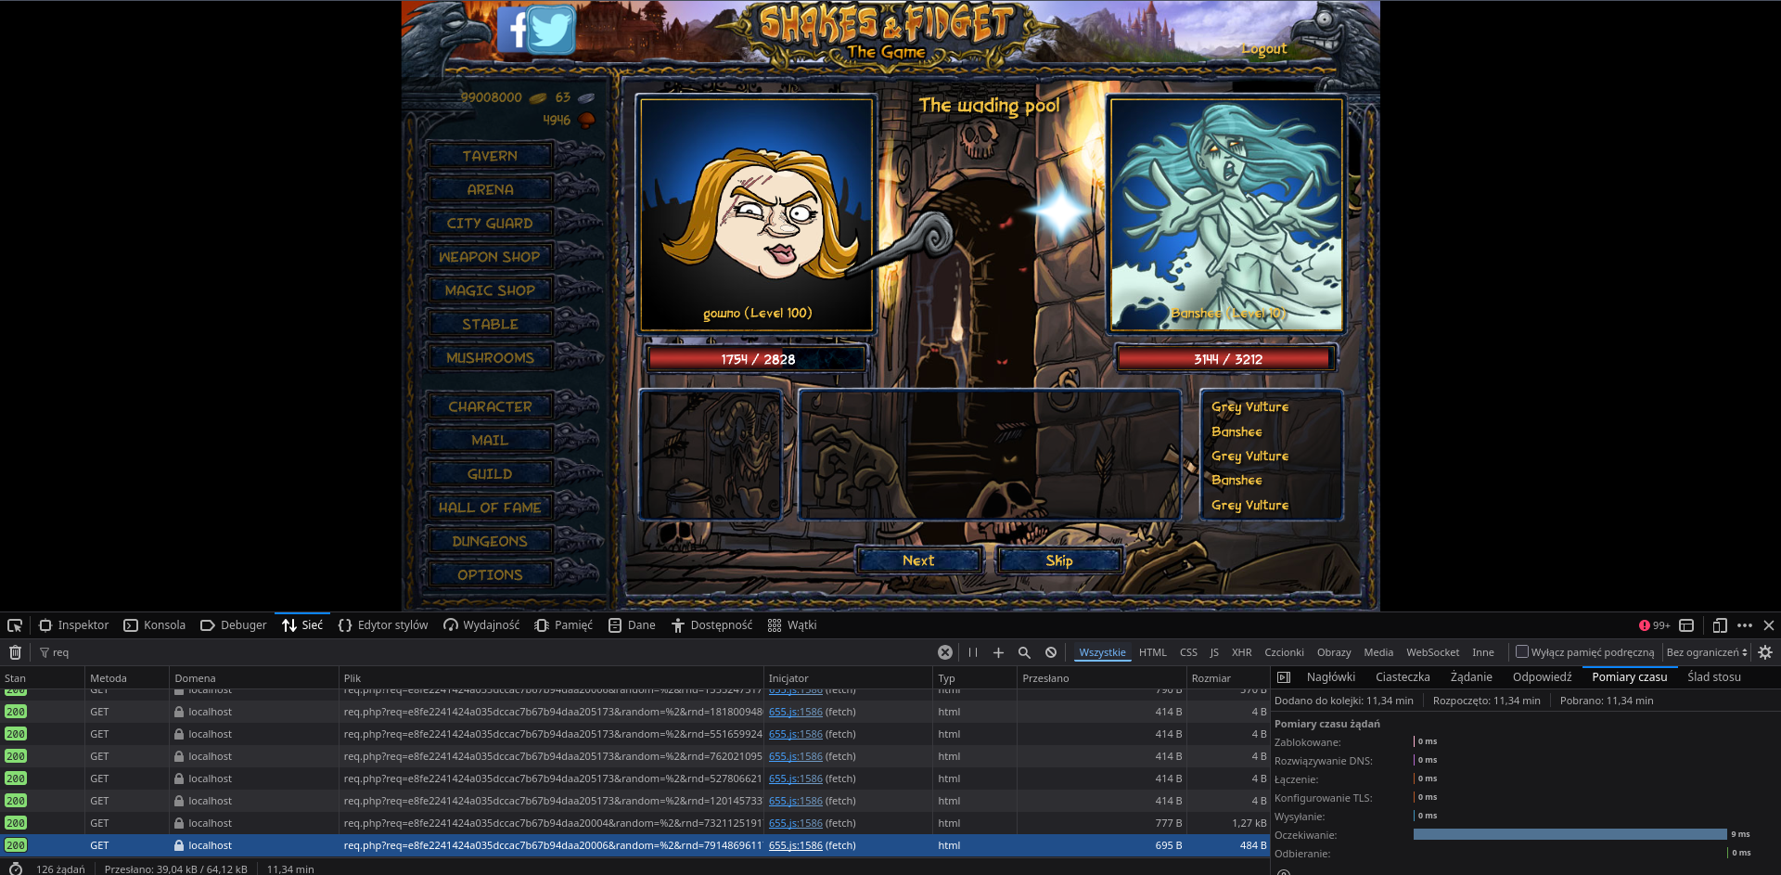Image resolution: width=1781 pixels, height=875 pixels.
Task: Open 655.js:1586 link in the rnd=551659924 row
Action: pos(796,734)
